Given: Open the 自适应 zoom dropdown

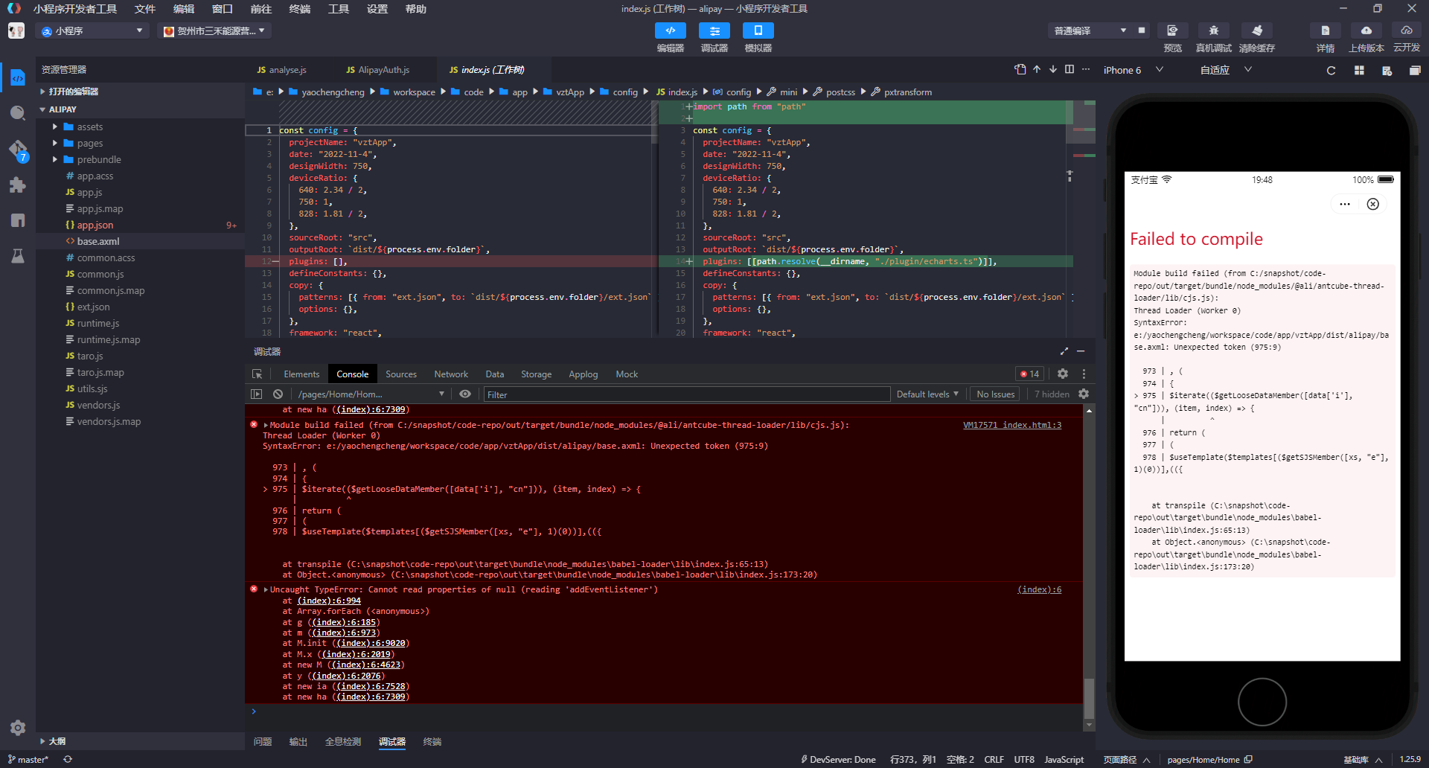Looking at the screenshot, I should [1226, 70].
